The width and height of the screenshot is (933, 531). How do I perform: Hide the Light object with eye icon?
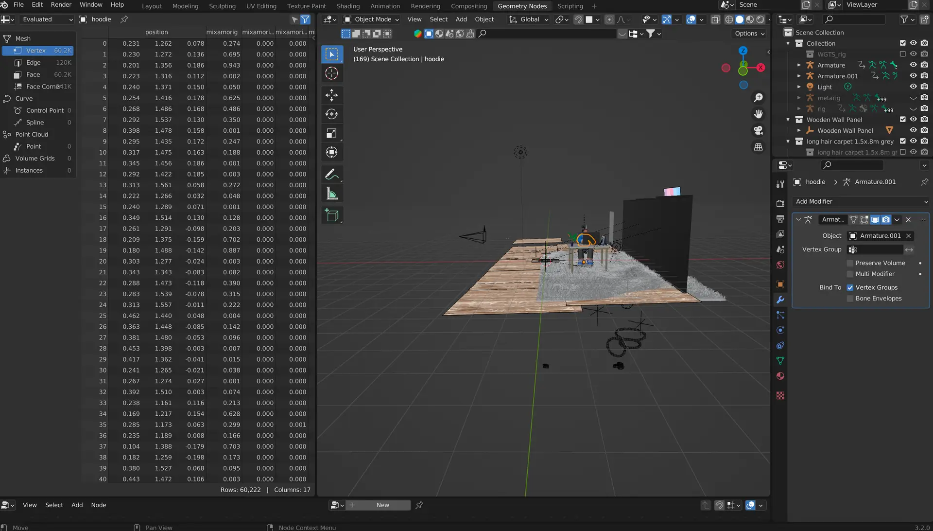coord(913,87)
